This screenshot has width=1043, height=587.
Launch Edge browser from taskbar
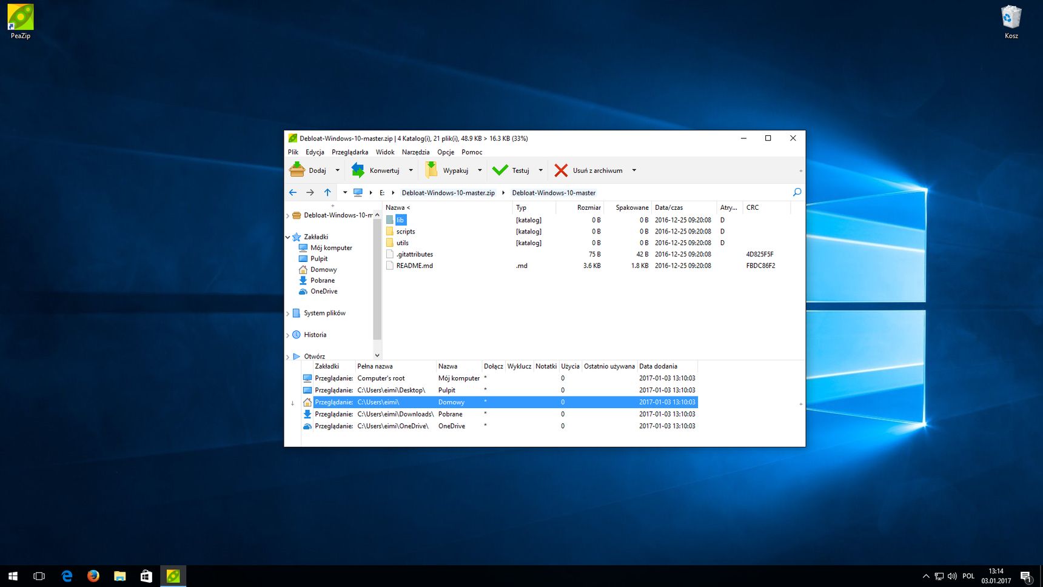point(67,576)
